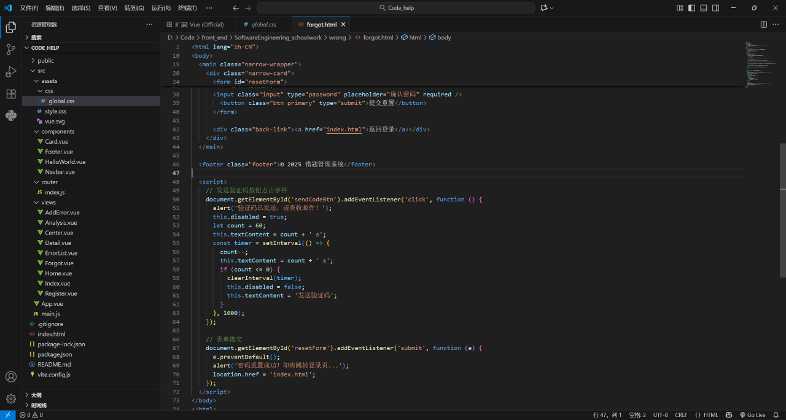Click 行 47, 列 1 cursor position
Image resolution: width=786 pixels, height=420 pixels.
[608, 415]
